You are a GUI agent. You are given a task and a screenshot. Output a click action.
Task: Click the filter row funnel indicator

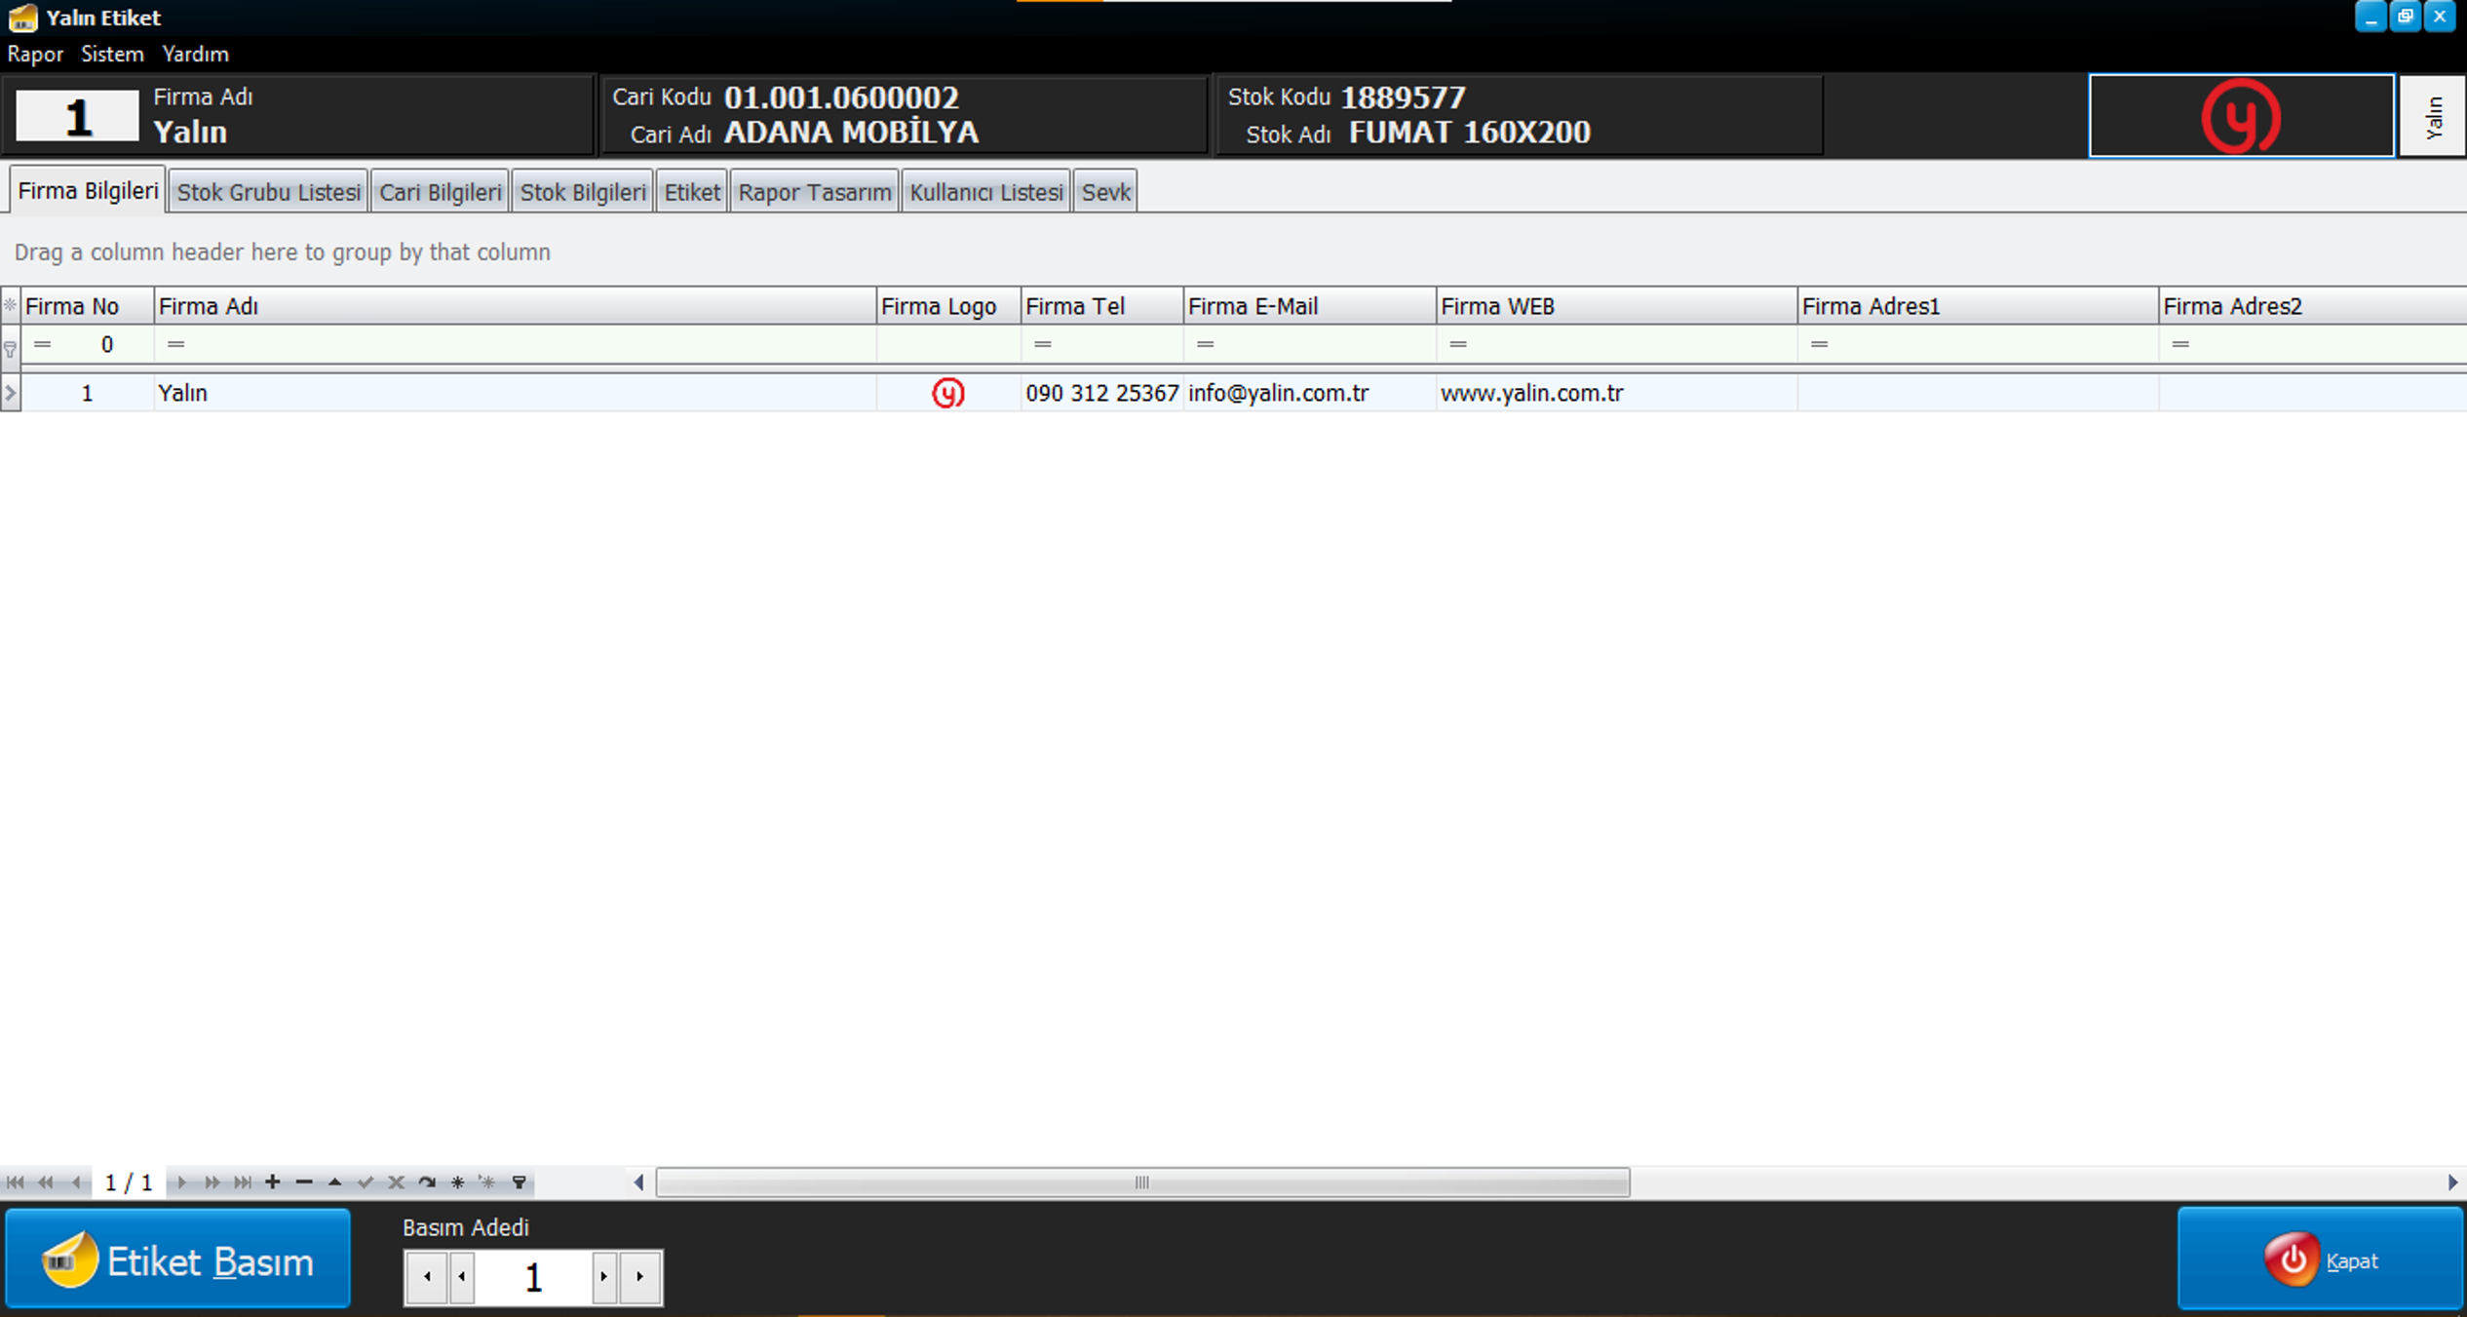pos(10,347)
